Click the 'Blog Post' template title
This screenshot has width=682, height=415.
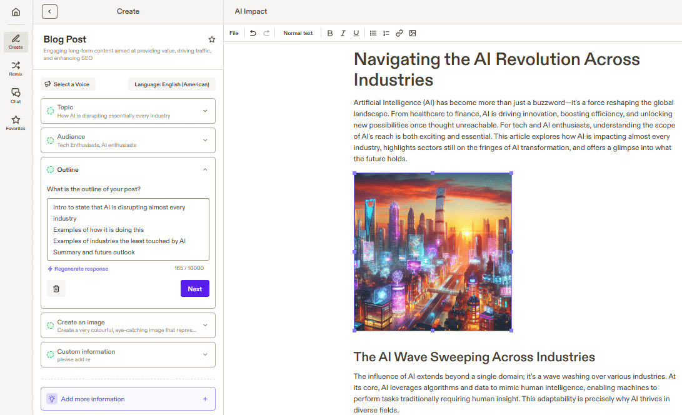point(65,39)
